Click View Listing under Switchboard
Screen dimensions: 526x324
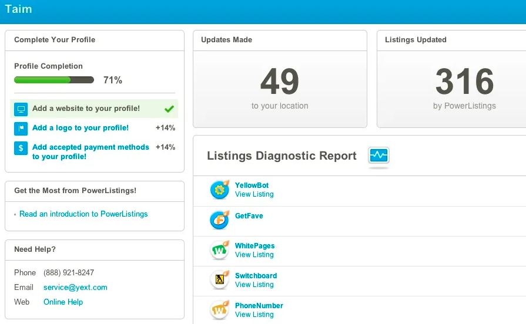pos(254,285)
